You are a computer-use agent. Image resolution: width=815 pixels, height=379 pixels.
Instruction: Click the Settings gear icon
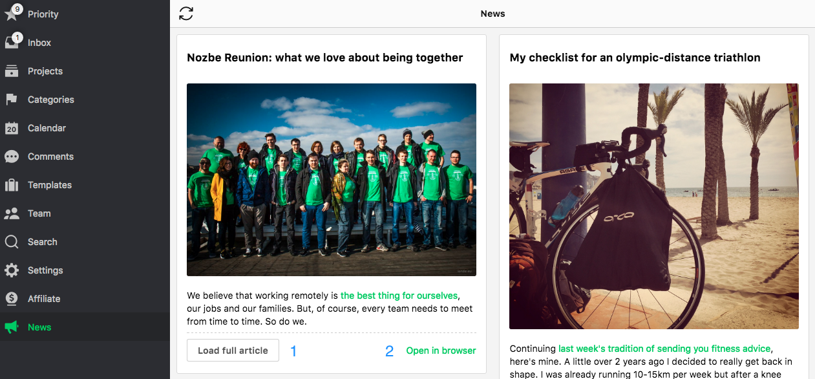pos(12,270)
